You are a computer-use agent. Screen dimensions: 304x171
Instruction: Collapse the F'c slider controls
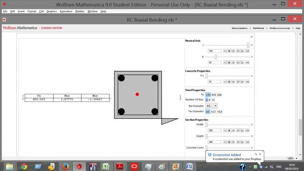(x=252, y=76)
